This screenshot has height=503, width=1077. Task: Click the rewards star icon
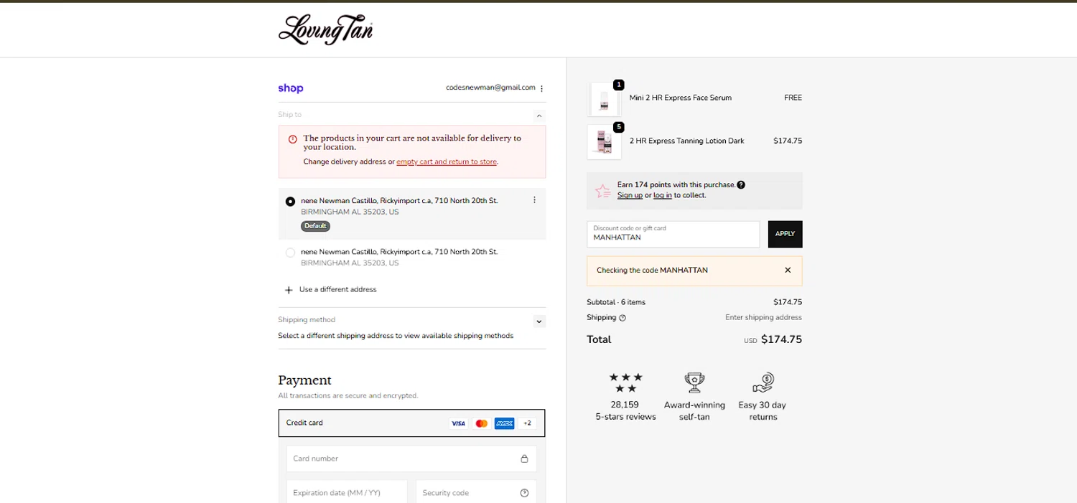click(x=603, y=191)
